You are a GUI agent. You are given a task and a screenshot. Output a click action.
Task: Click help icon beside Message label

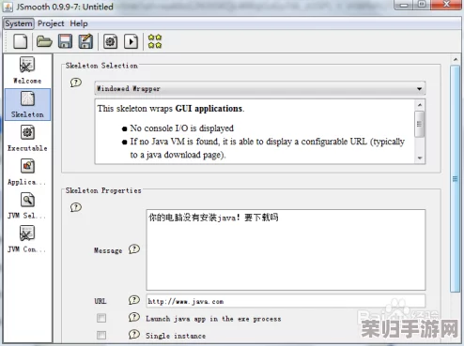(134, 249)
